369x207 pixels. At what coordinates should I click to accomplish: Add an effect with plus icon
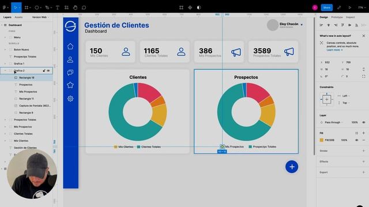pyautogui.click(x=364, y=162)
